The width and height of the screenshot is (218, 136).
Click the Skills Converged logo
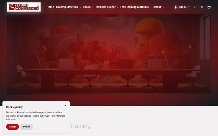tap(24, 7)
